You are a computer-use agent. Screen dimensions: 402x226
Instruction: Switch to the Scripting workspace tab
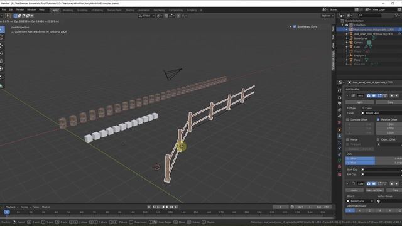(192, 10)
